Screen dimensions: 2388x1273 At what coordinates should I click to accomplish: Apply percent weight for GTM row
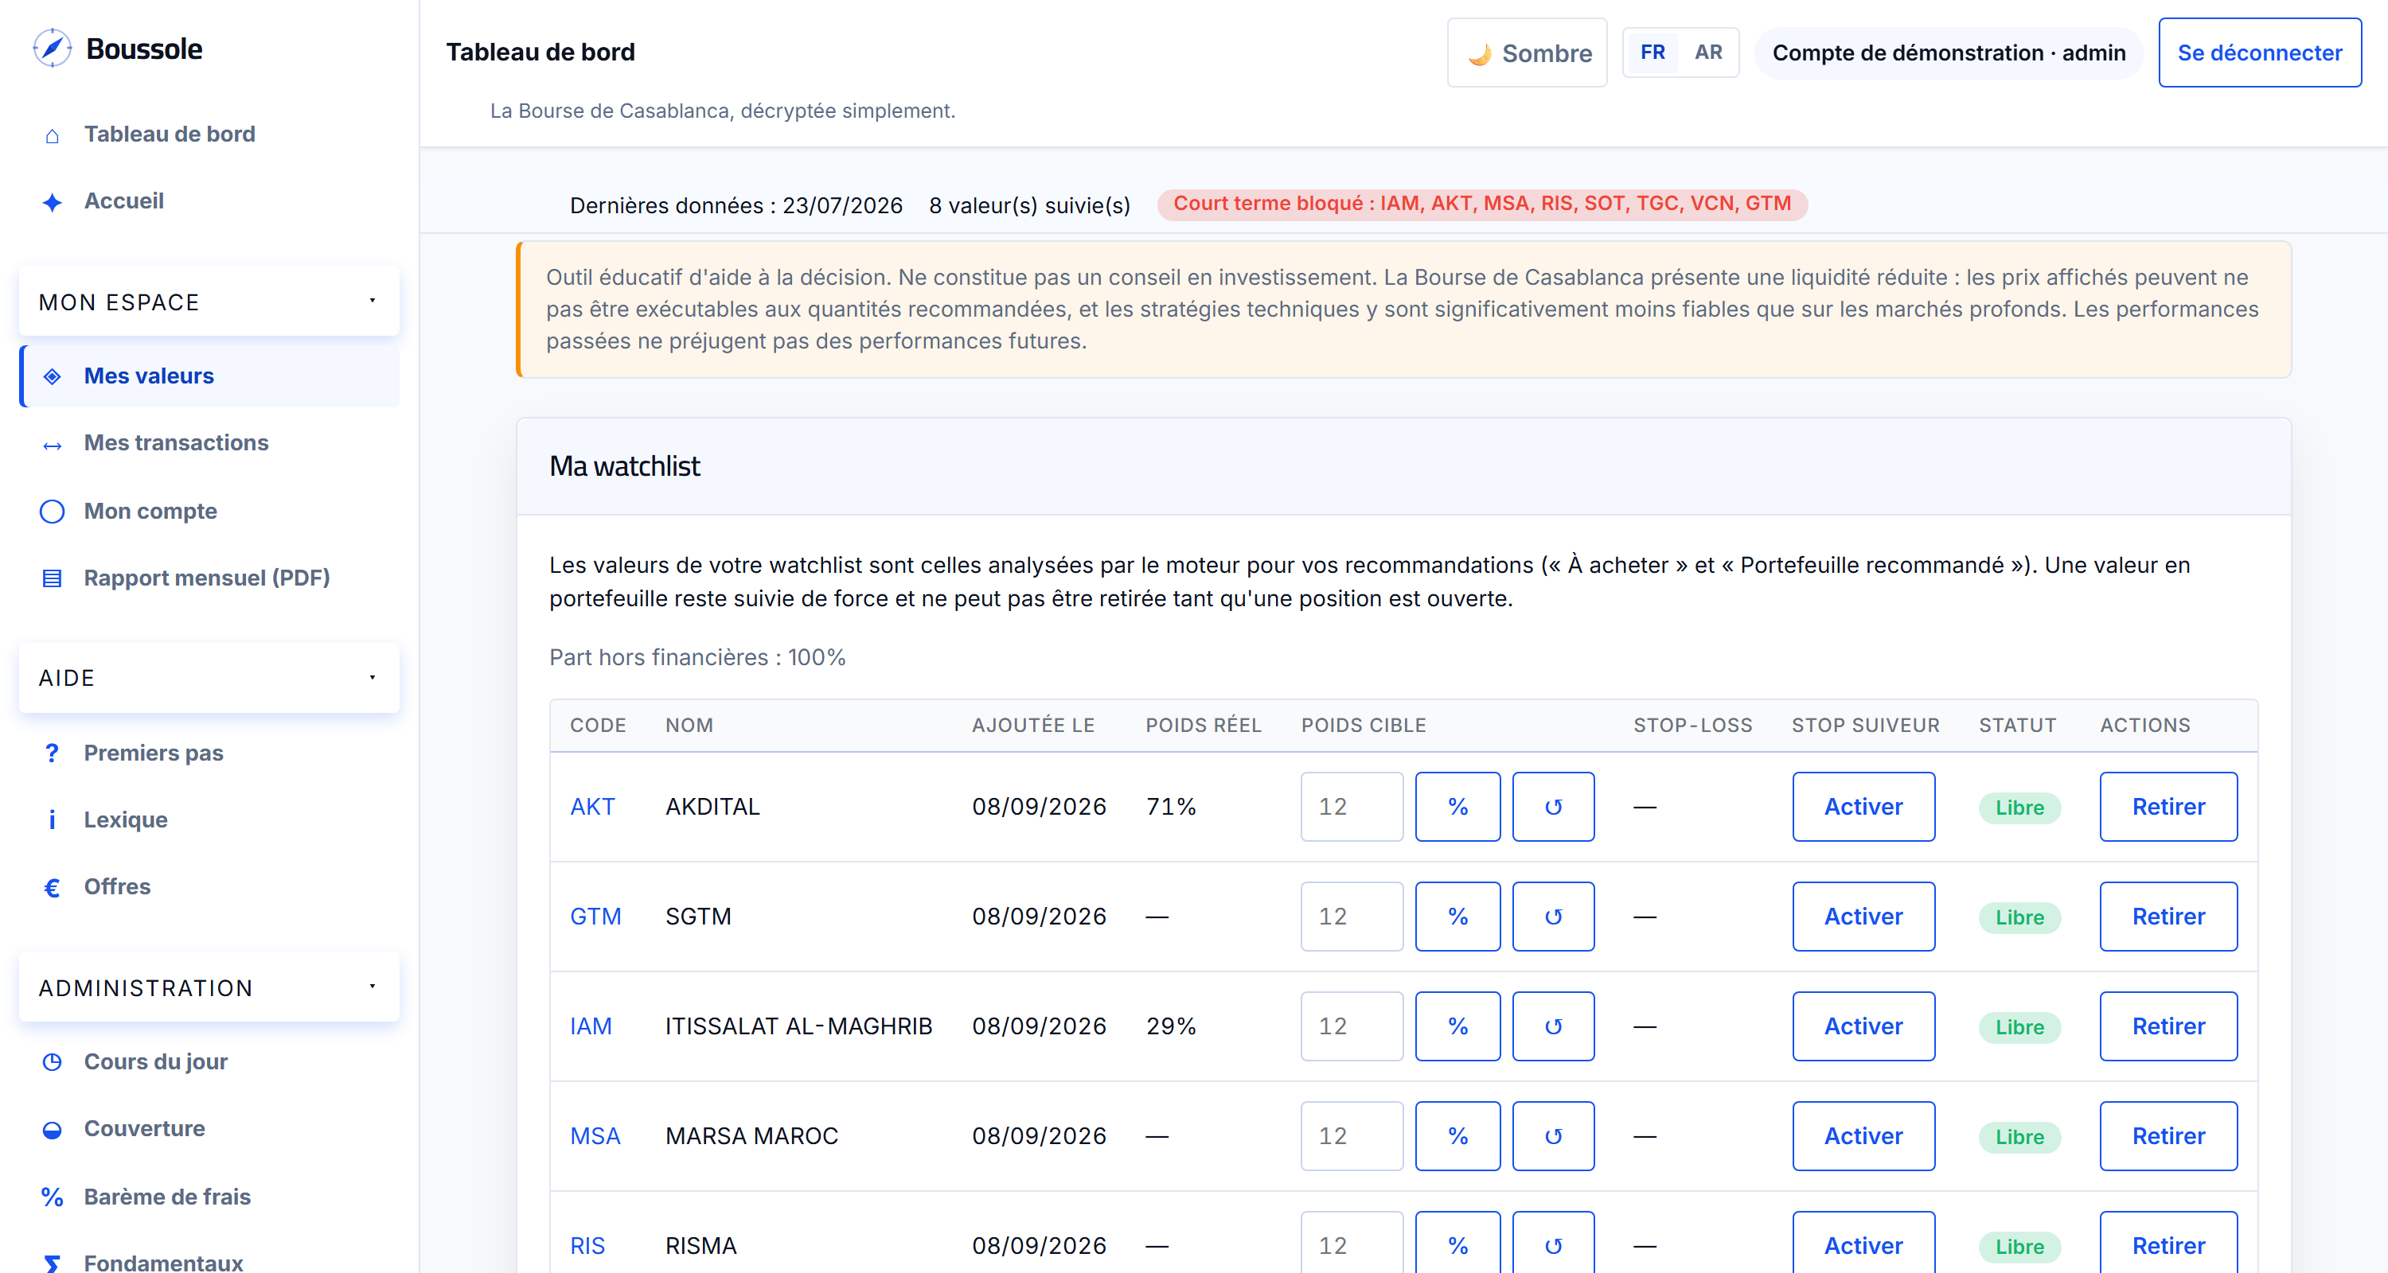[x=1457, y=917]
